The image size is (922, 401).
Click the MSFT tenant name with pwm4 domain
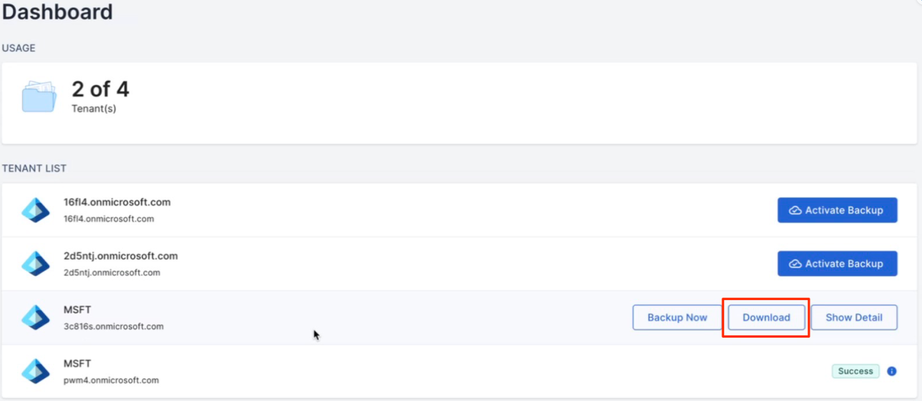pyautogui.click(x=76, y=363)
